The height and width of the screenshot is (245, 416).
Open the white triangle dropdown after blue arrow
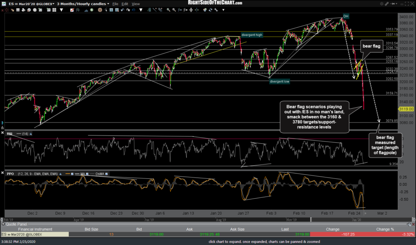(x=141, y=10)
